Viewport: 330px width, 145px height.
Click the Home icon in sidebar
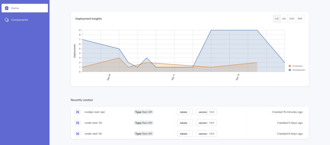[x=6, y=8]
